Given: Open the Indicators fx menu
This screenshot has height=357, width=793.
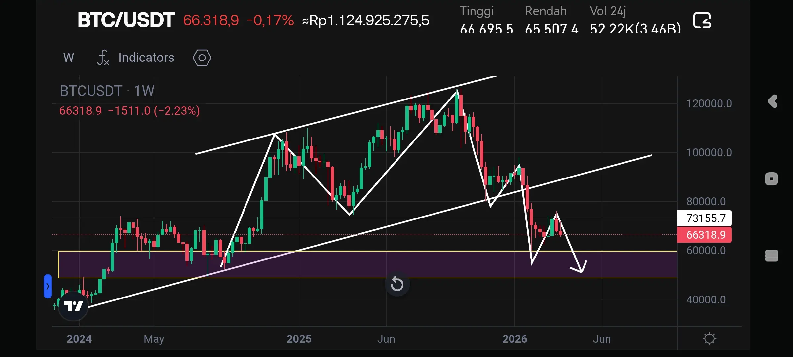Looking at the screenshot, I should point(103,58).
